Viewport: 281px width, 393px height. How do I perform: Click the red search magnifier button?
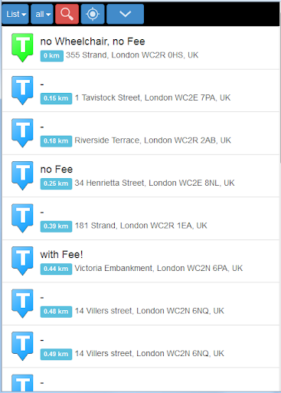(x=67, y=14)
